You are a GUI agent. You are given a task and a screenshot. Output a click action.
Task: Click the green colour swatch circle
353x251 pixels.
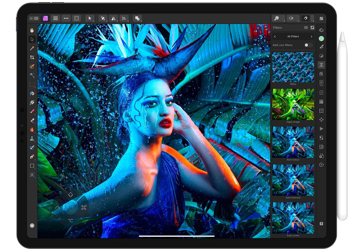click(321, 39)
